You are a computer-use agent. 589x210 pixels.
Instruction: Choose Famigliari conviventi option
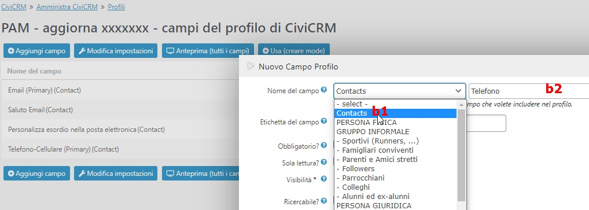click(396, 150)
